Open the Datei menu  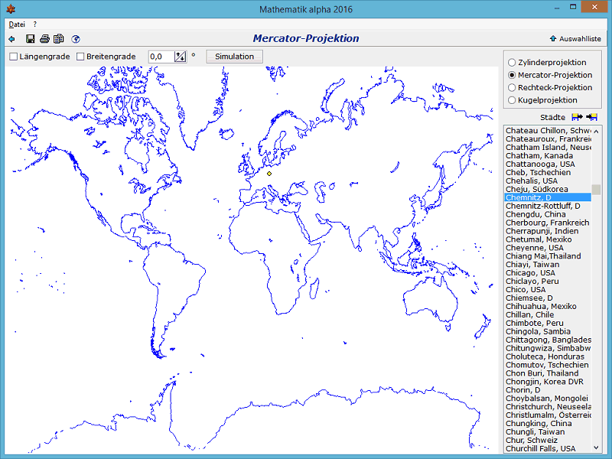coord(16,24)
